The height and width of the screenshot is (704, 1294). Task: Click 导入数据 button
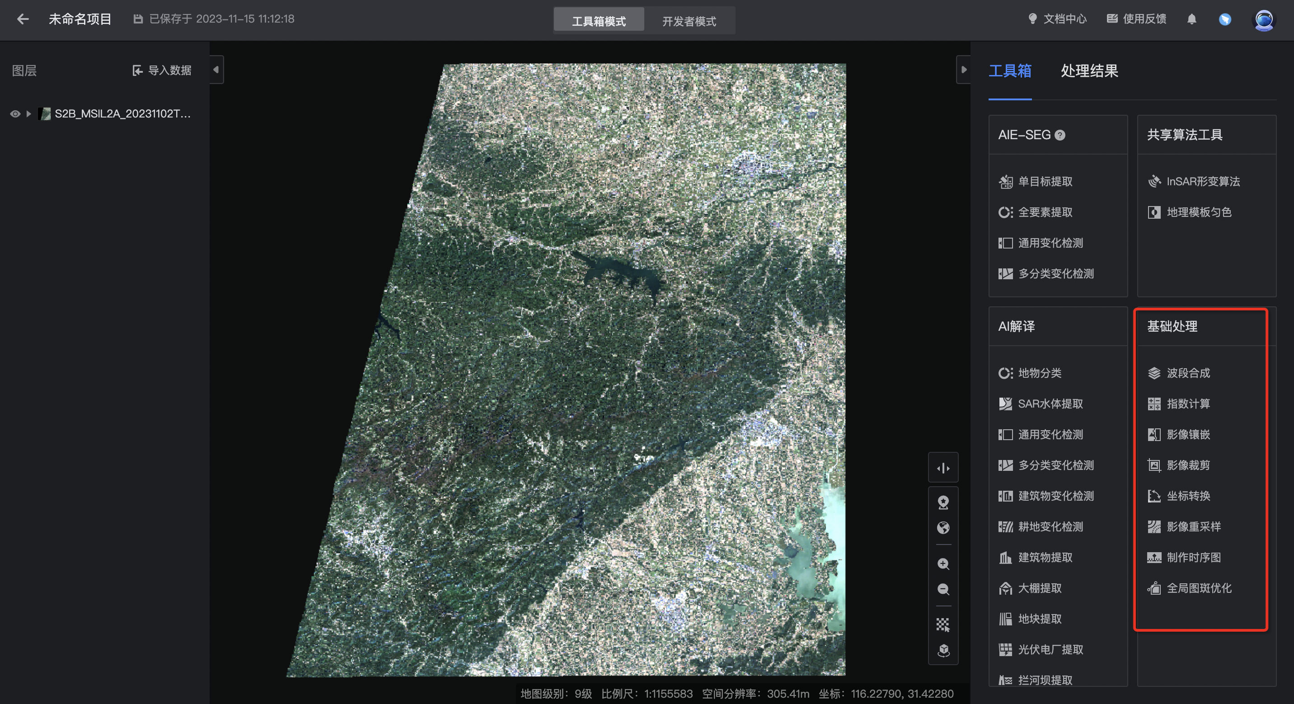(162, 70)
